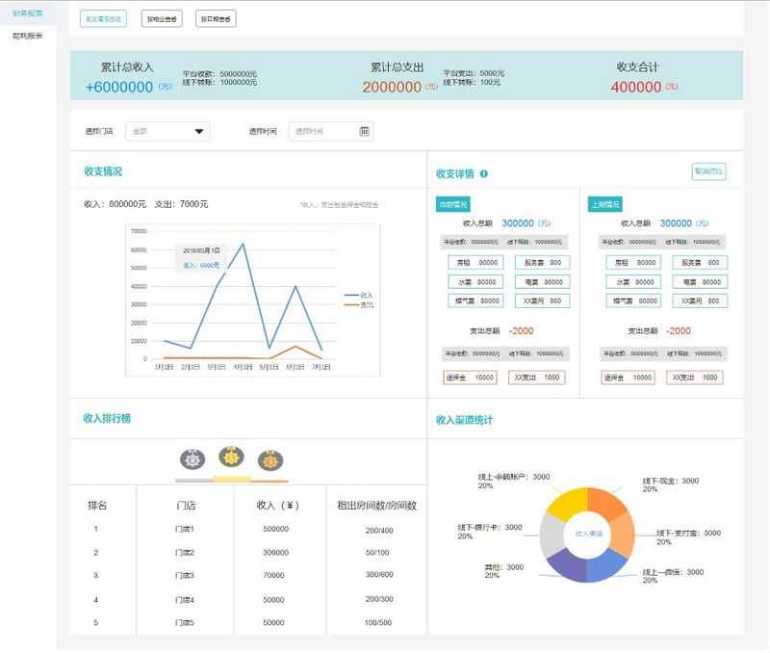
Task: Switch to the 按日期查看 tab
Action: point(216,17)
